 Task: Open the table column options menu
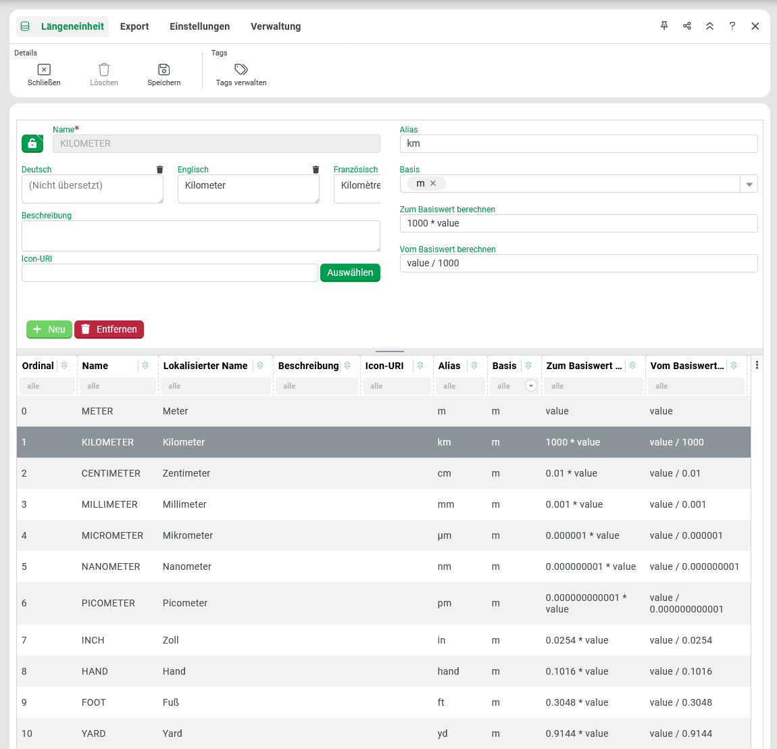pyautogui.click(x=757, y=366)
